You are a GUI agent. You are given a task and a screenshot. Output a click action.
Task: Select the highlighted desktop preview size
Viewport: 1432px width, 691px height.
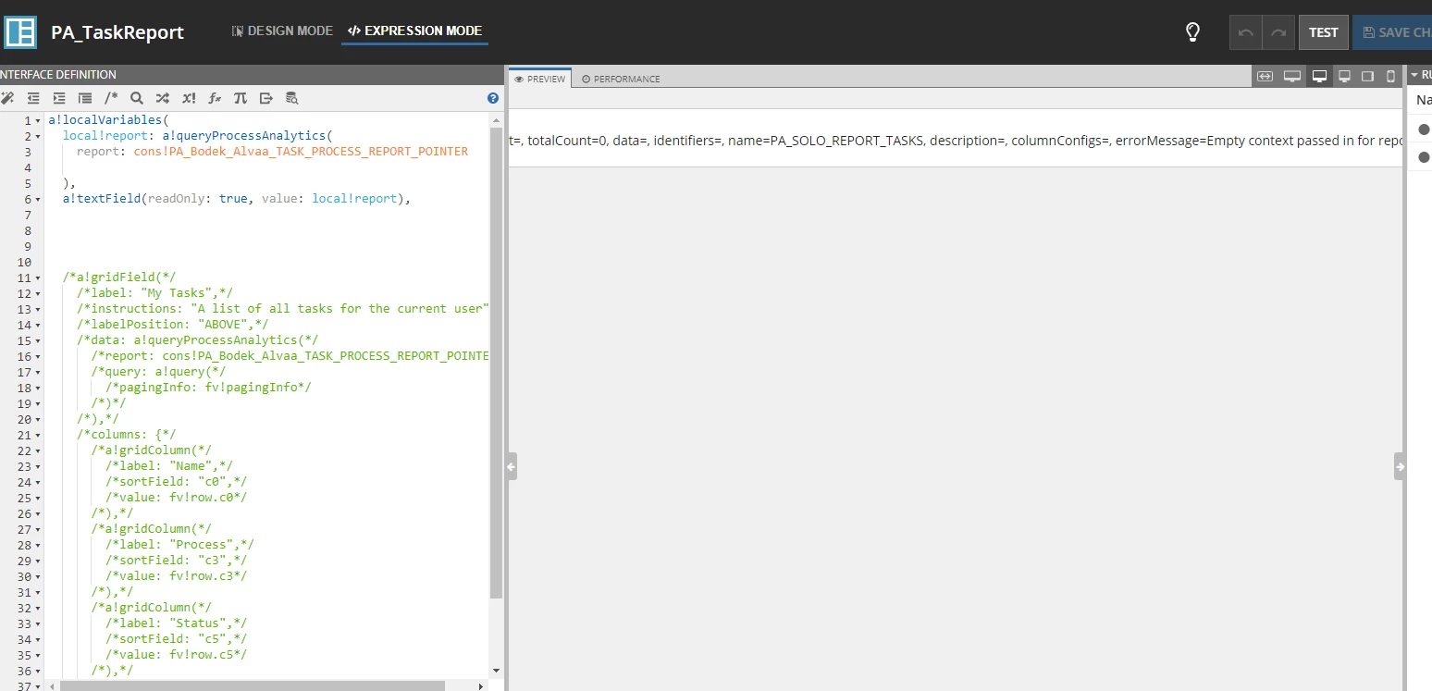tap(1320, 77)
